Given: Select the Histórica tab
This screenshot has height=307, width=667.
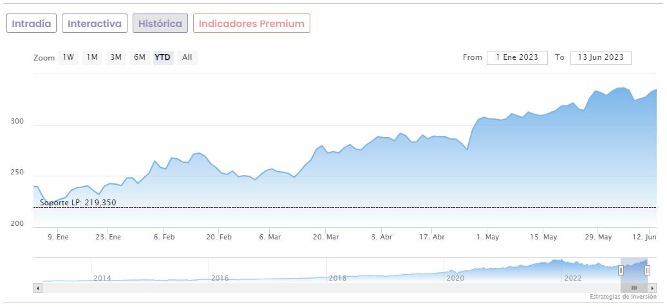Looking at the screenshot, I should 160,24.
